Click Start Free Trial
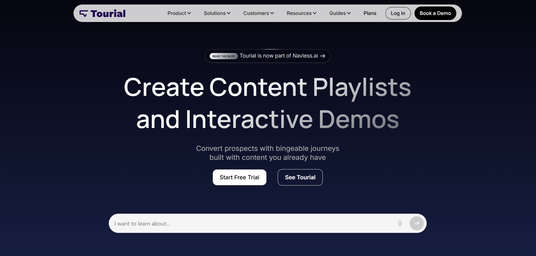 (239, 177)
